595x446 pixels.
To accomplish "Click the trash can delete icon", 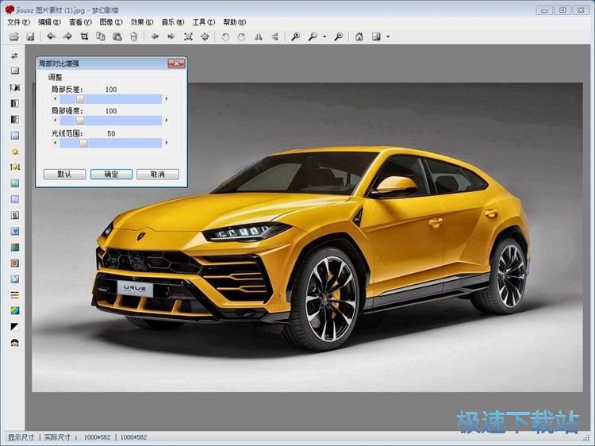I will [x=133, y=37].
